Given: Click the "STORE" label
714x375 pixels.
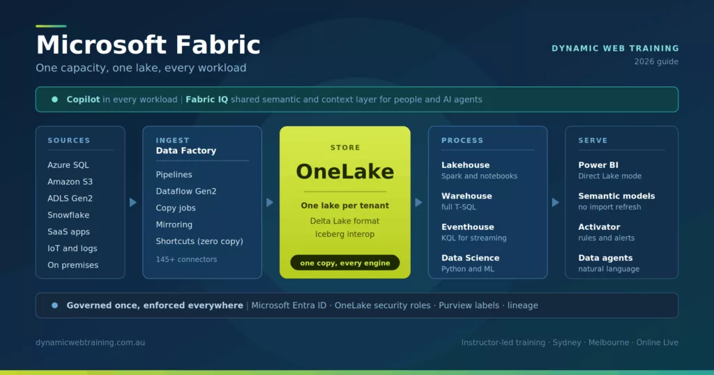Looking at the screenshot, I should click(x=345, y=148).
